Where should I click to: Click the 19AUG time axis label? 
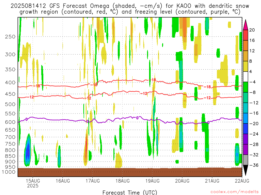[152, 181]
